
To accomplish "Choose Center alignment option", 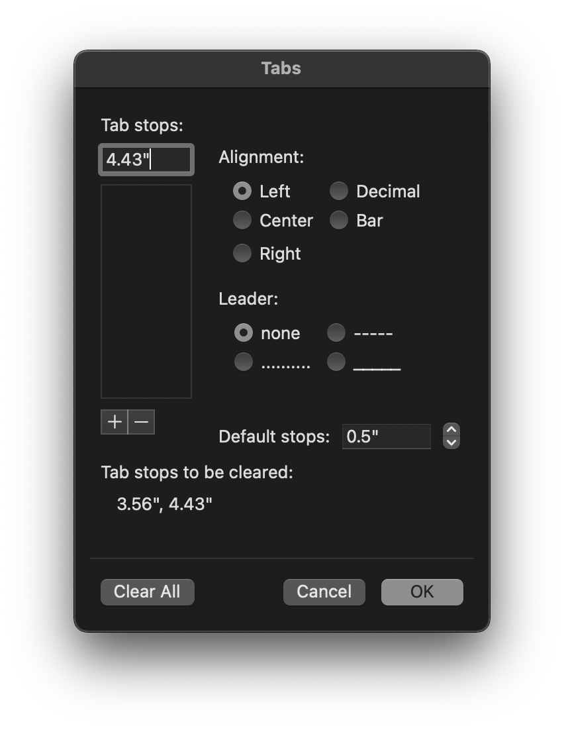I will [x=243, y=221].
